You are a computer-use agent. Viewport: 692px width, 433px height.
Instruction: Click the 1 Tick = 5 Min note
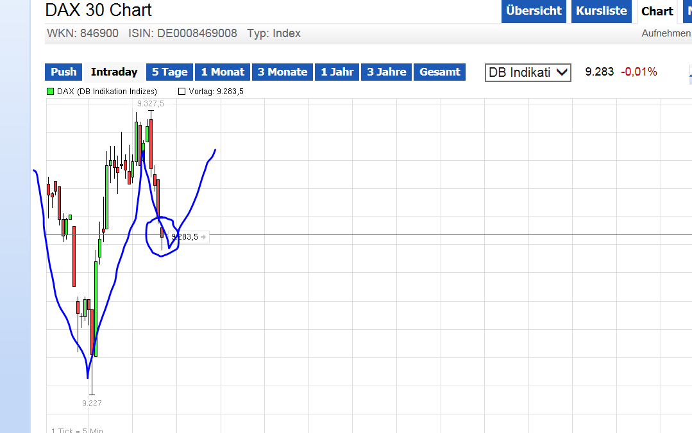coord(77,430)
